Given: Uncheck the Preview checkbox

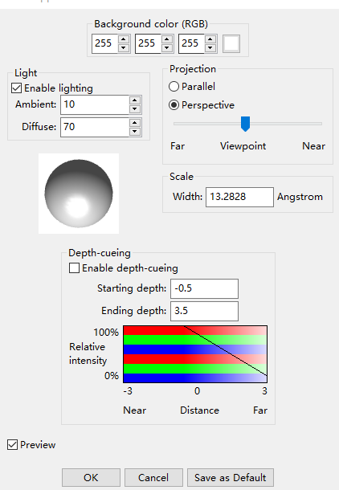Looking at the screenshot, I should pyautogui.click(x=12, y=445).
